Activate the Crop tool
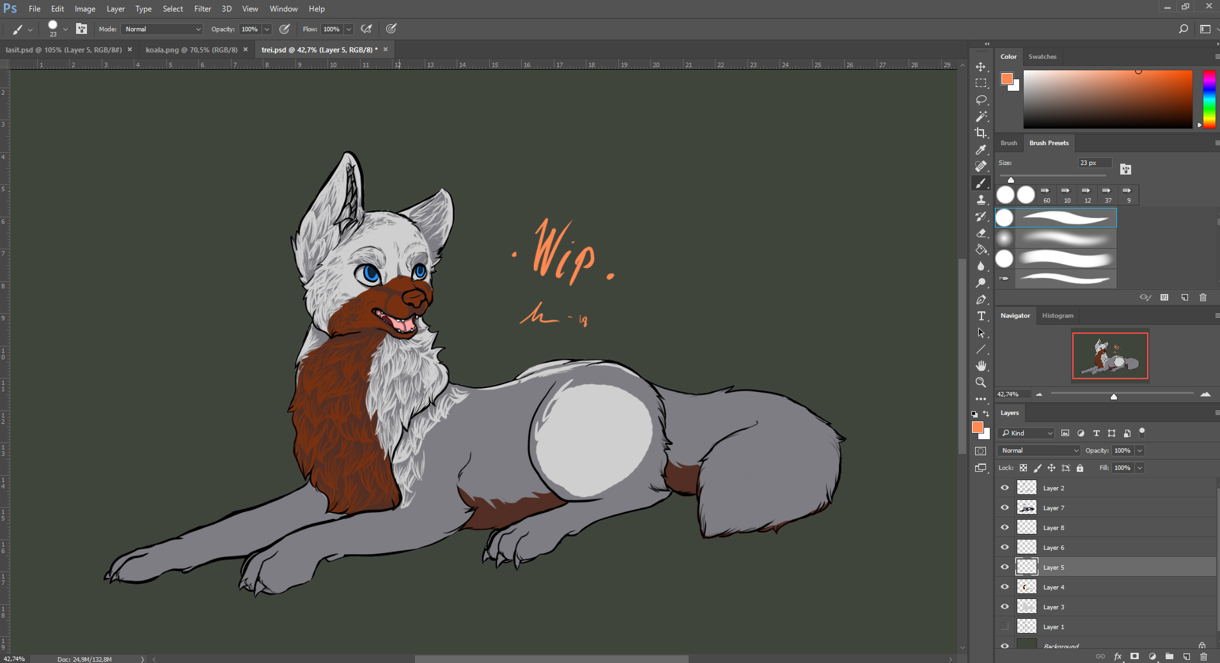The width and height of the screenshot is (1220, 663). (981, 133)
